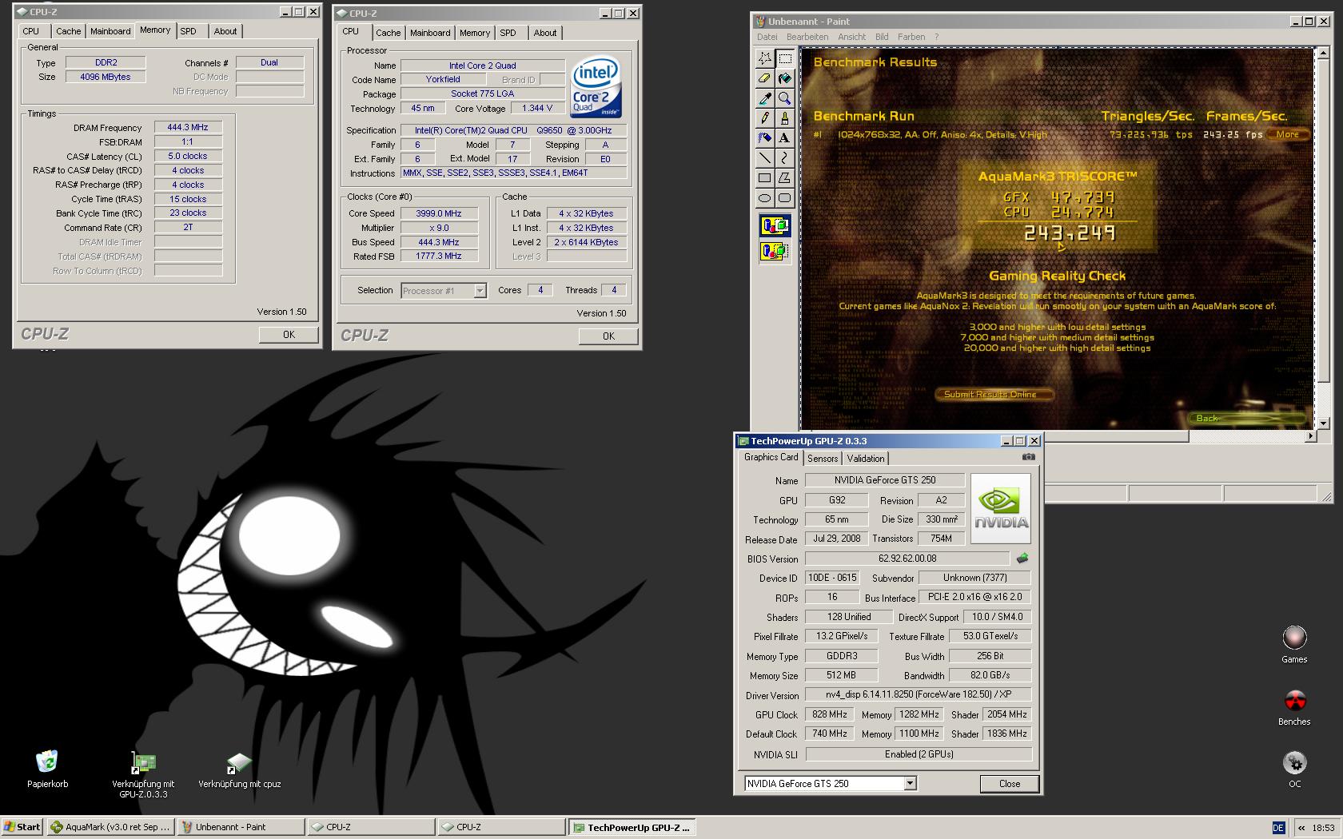Open Paint's Bearbeiten menu
This screenshot has width=1343, height=839.
(x=807, y=37)
